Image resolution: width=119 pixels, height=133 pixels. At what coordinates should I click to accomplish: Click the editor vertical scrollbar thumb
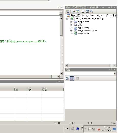pos(61,28)
